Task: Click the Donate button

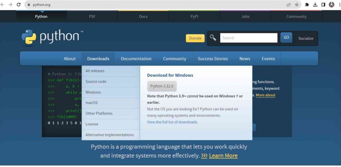Action: tap(195, 38)
